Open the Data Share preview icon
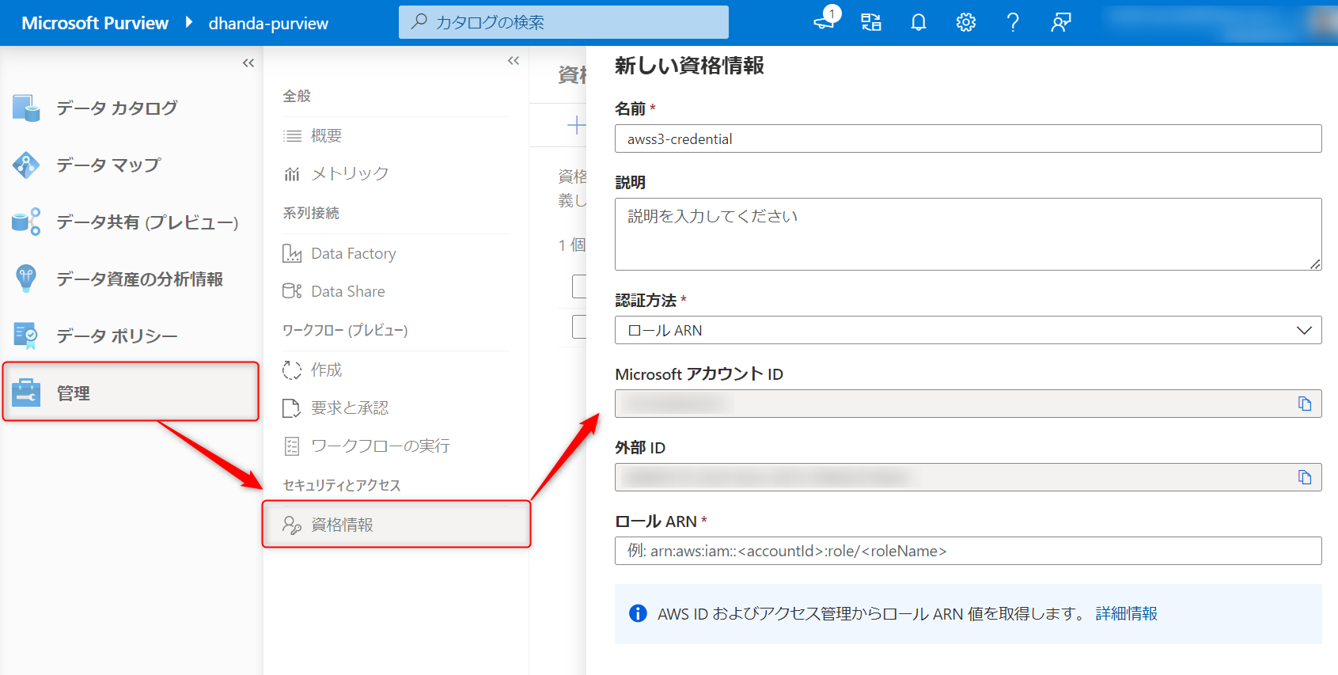This screenshot has width=1338, height=675. click(26, 222)
